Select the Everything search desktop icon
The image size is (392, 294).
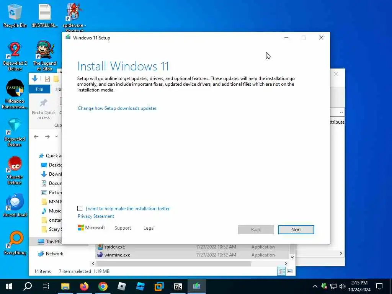15,243
